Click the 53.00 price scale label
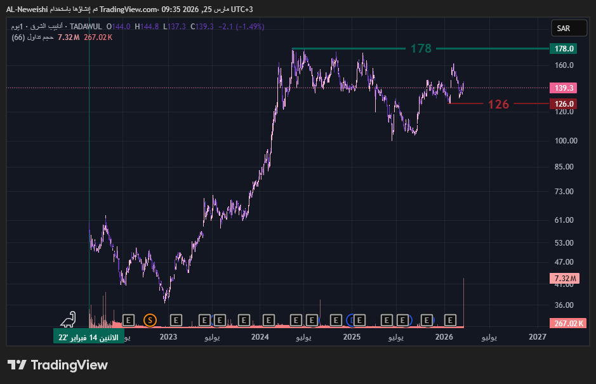The width and height of the screenshot is (596, 384). coord(564,243)
